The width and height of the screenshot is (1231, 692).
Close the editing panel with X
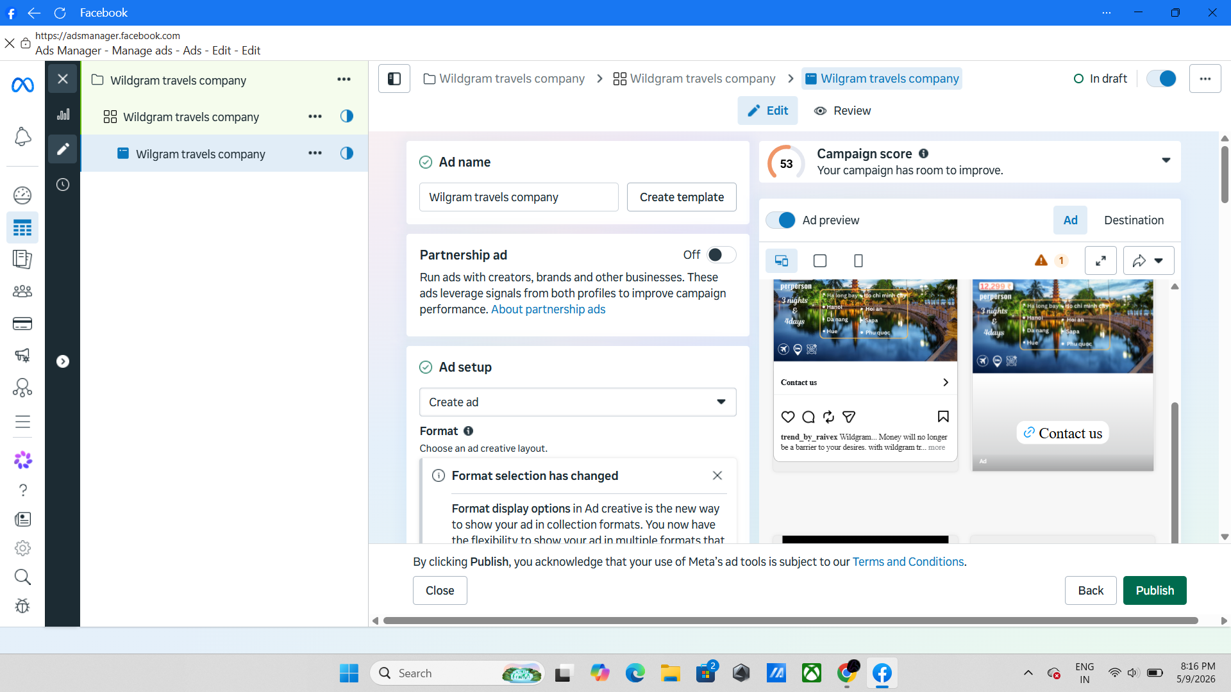coord(63,79)
